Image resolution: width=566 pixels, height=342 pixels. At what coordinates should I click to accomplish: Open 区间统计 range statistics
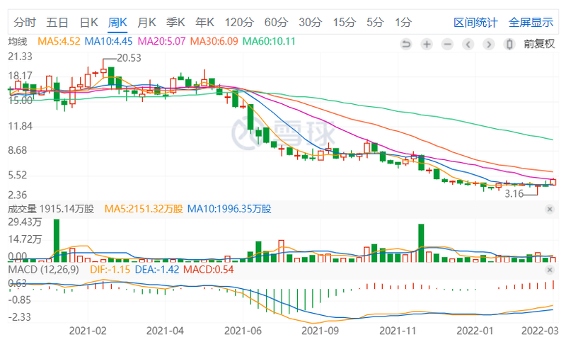(x=475, y=23)
